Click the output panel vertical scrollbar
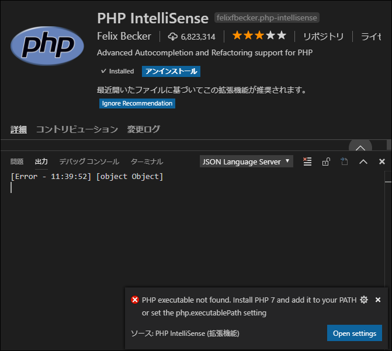 pos(388,229)
